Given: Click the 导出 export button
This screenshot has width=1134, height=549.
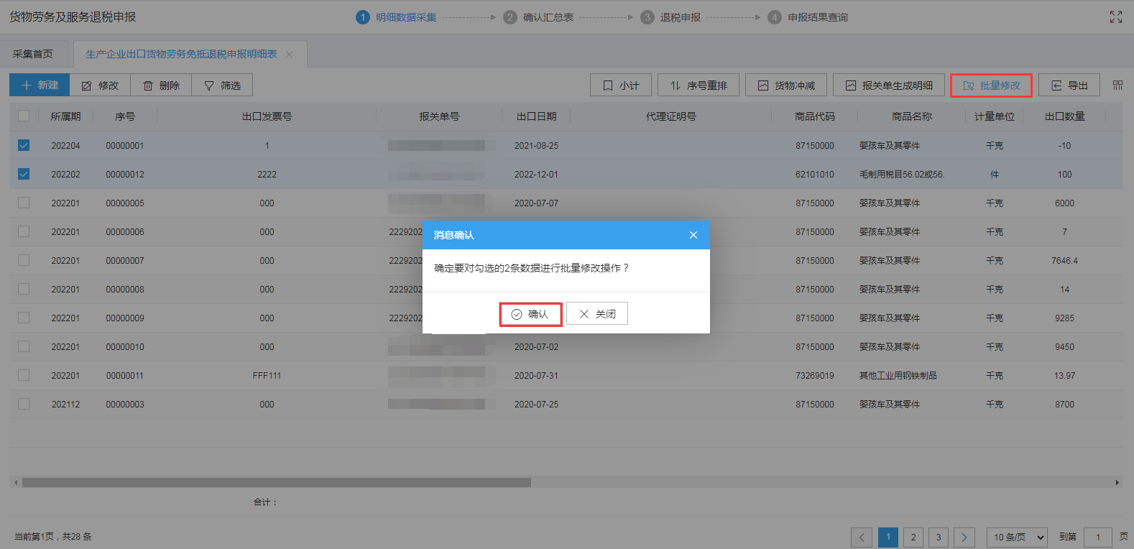Looking at the screenshot, I should (1069, 85).
